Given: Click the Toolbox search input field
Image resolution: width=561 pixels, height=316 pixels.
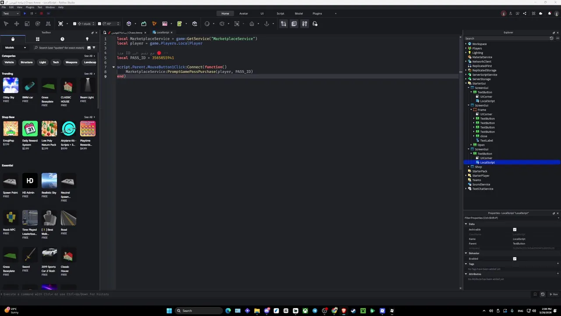Looking at the screenshot, I should [x=60, y=47].
